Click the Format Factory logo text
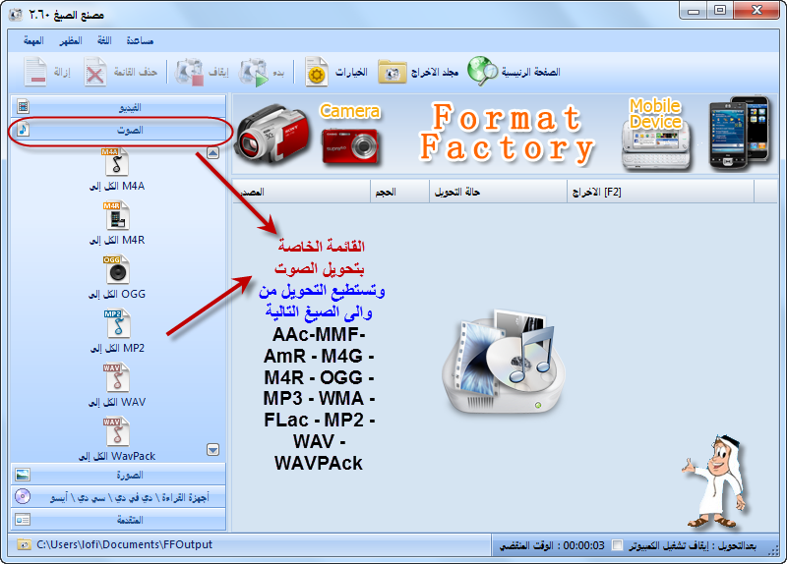The image size is (787, 564). tap(507, 133)
